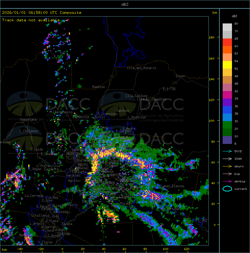The image size is (250, 253).
Task: Click the 'C_Guido' place label
Action: tap(37, 149)
